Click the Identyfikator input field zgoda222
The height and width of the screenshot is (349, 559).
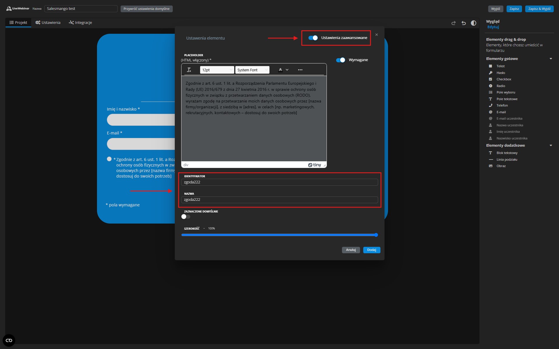(279, 182)
